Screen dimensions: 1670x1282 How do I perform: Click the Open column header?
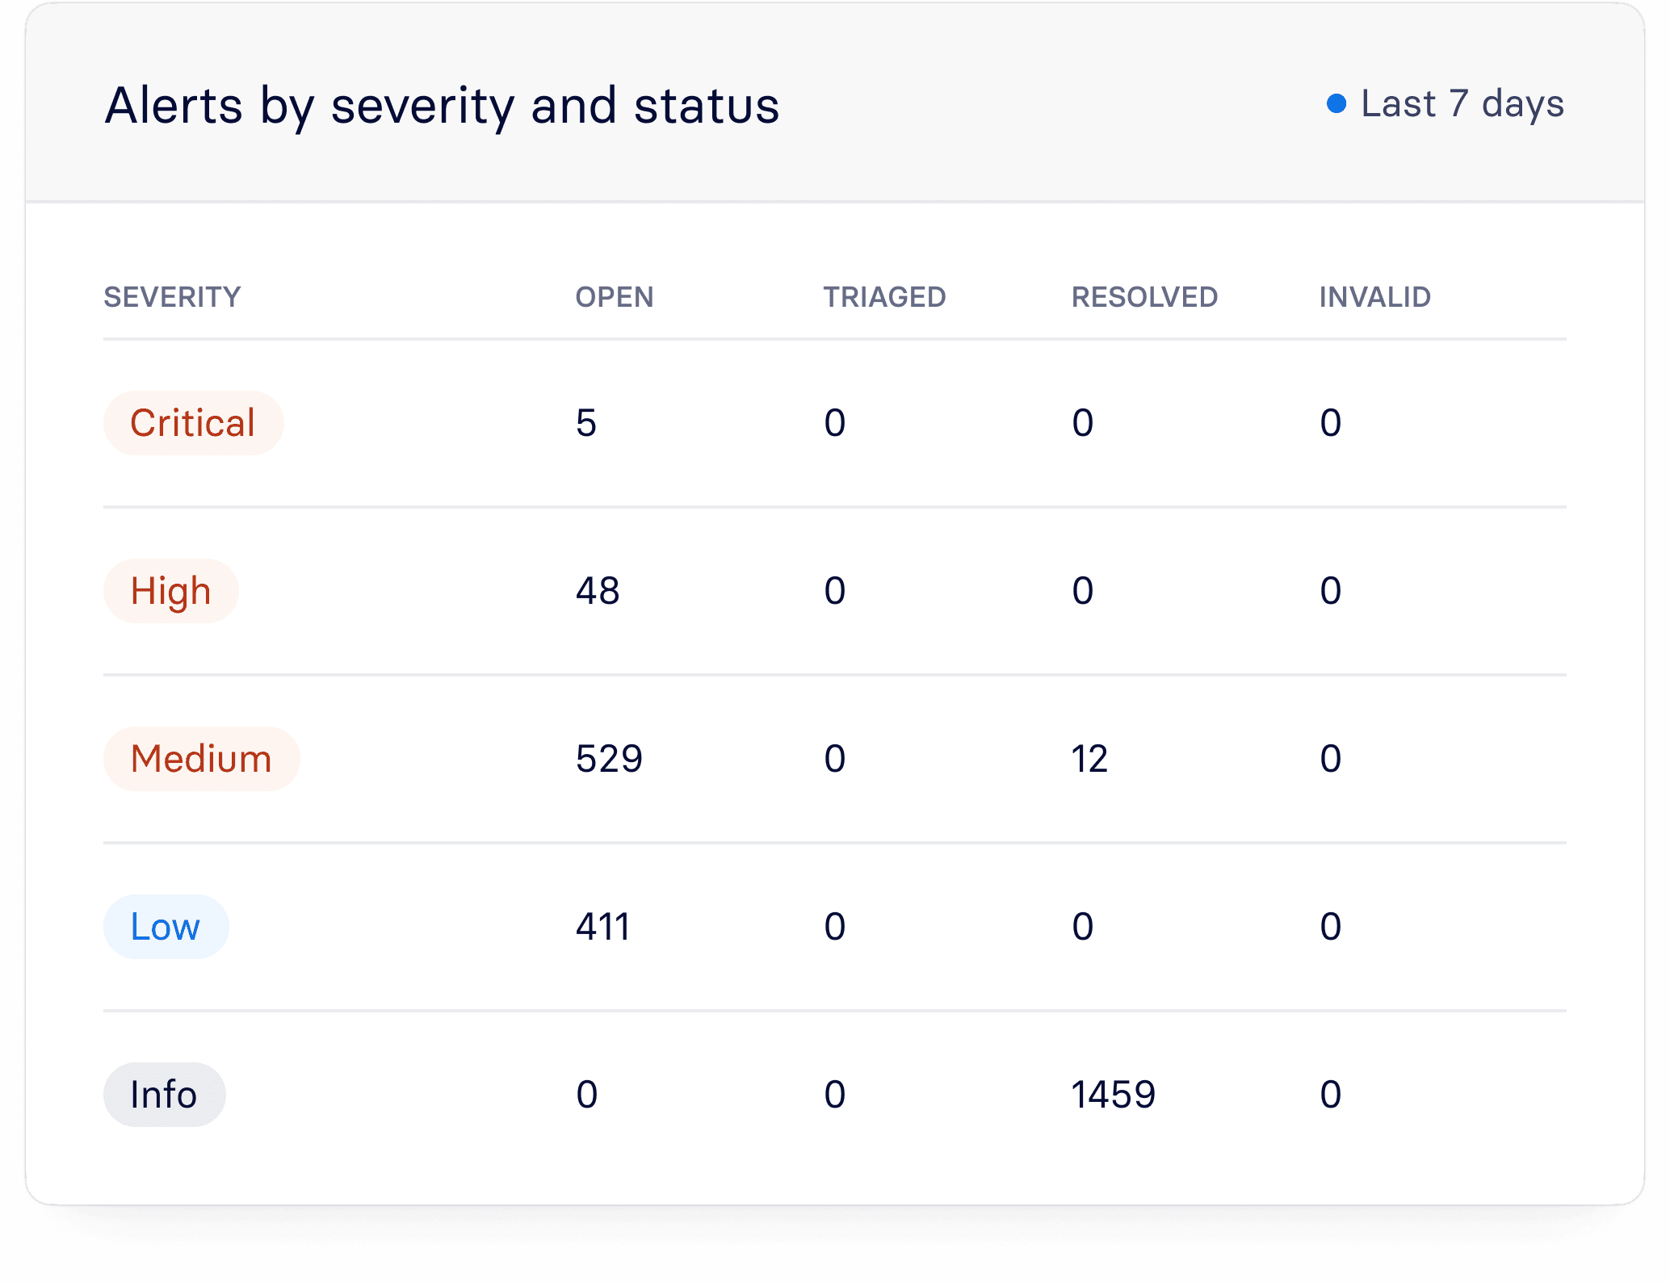click(614, 297)
